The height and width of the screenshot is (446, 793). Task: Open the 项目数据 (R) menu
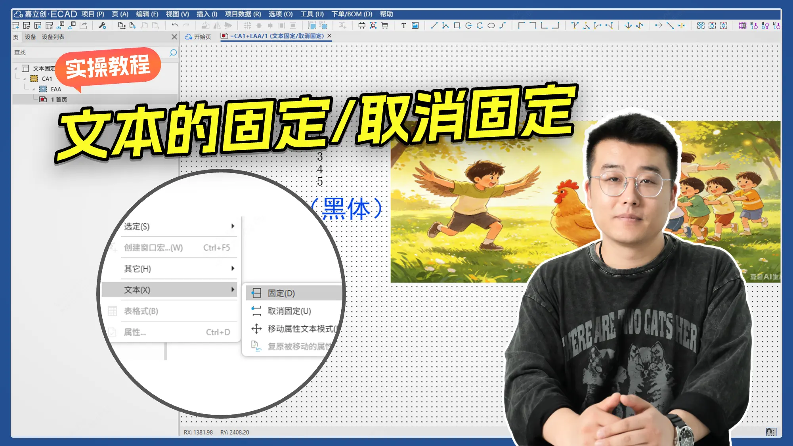coord(243,14)
